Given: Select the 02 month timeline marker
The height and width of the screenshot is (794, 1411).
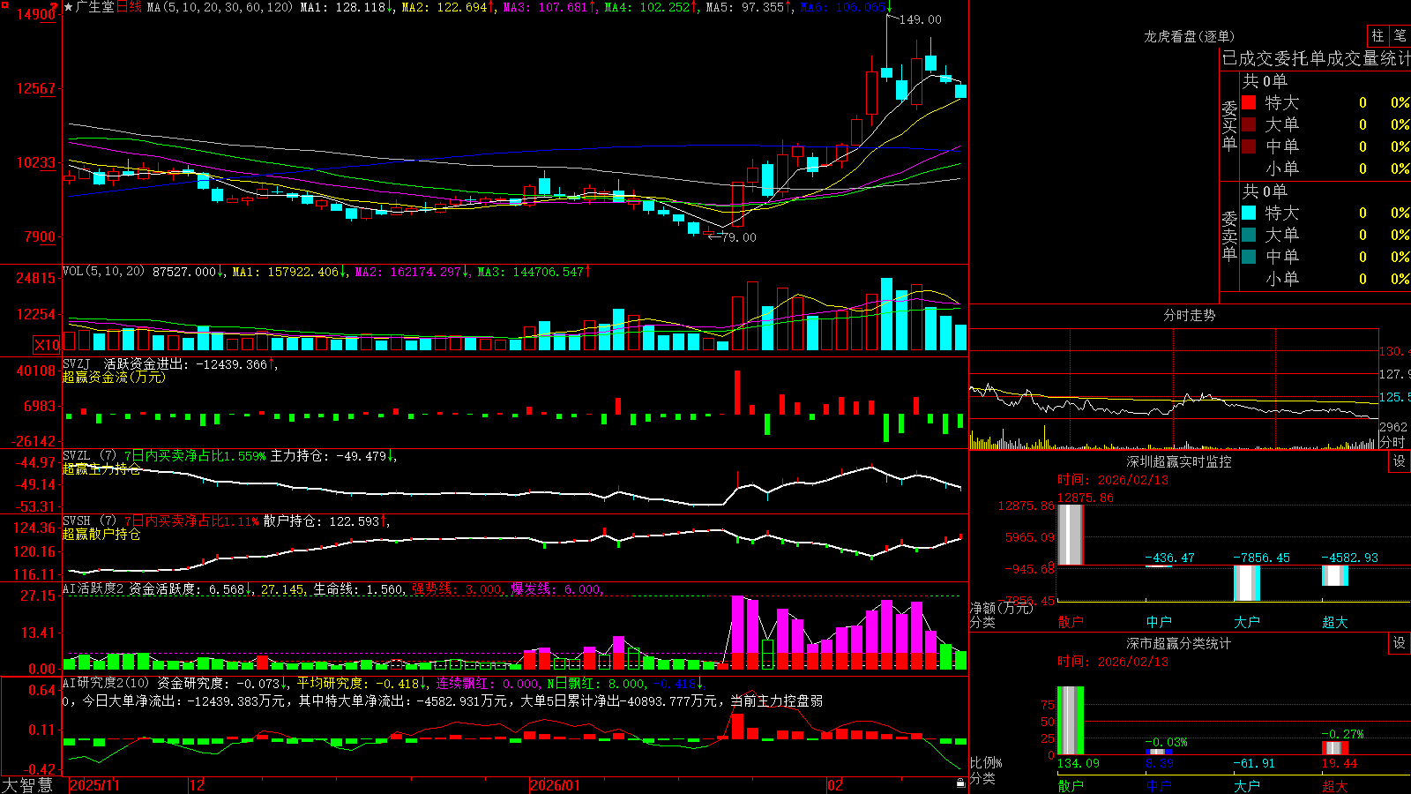Looking at the screenshot, I should coord(835,785).
